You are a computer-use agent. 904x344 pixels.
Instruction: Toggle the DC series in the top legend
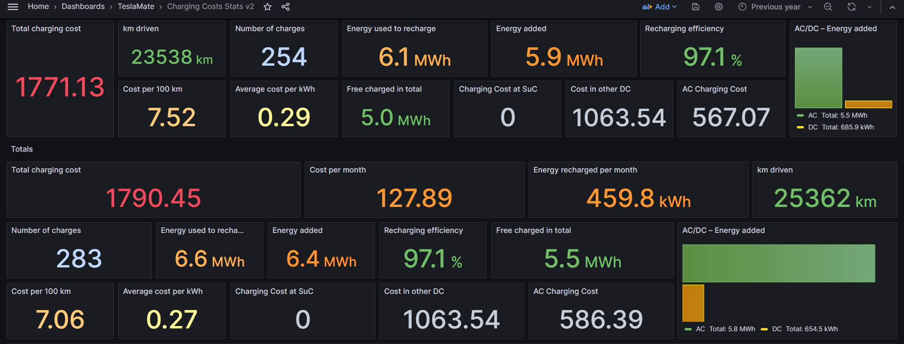tap(812, 127)
